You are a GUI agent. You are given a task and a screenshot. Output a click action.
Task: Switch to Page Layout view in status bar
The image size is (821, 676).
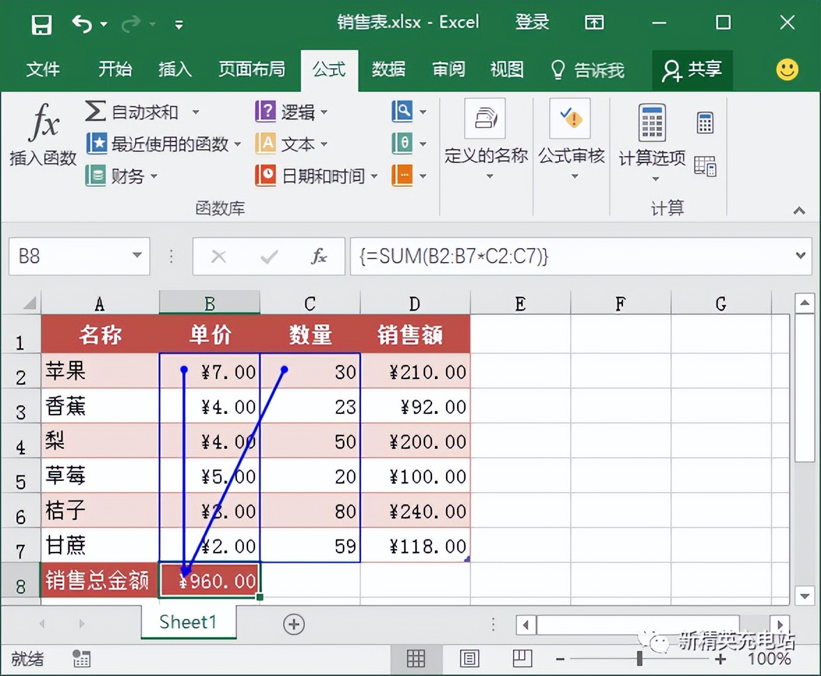tap(469, 659)
